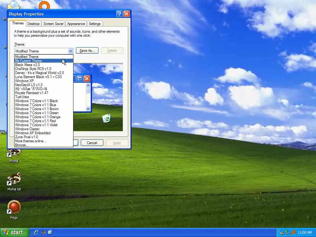The width and height of the screenshot is (316, 237).
Task: Select Zune Final v1.0 theme
Action: tap(44, 137)
